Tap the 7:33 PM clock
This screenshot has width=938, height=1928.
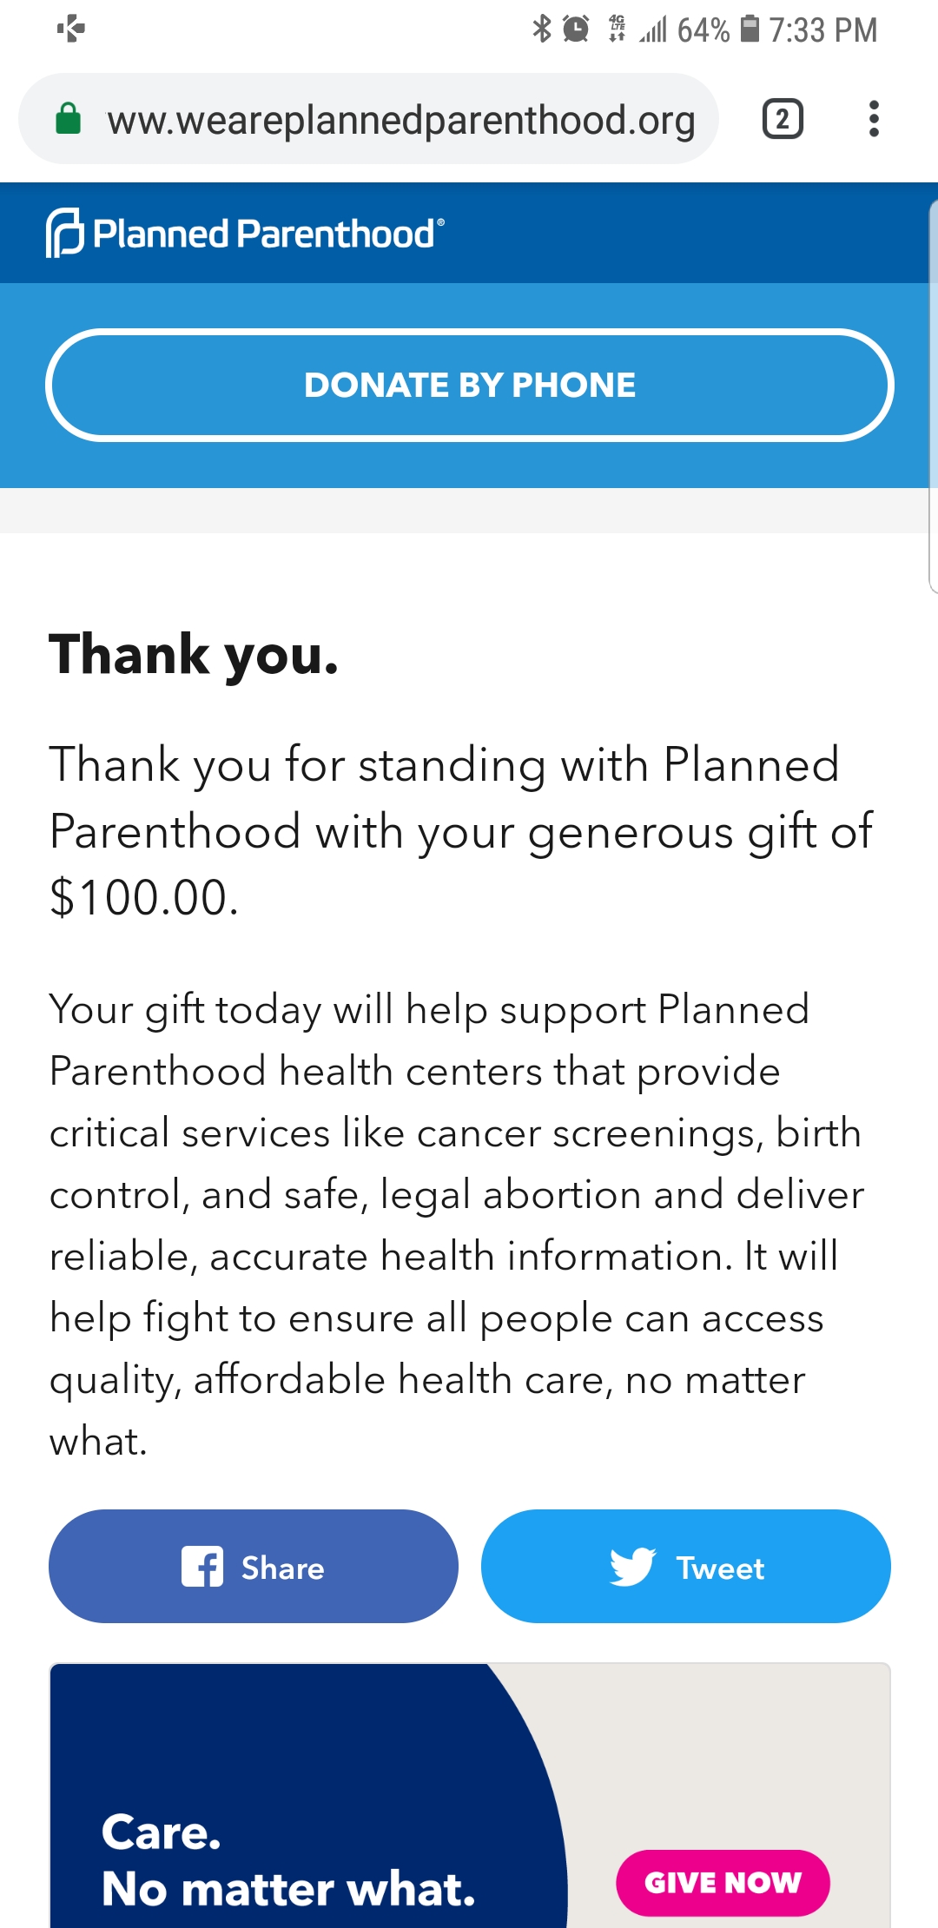822,30
